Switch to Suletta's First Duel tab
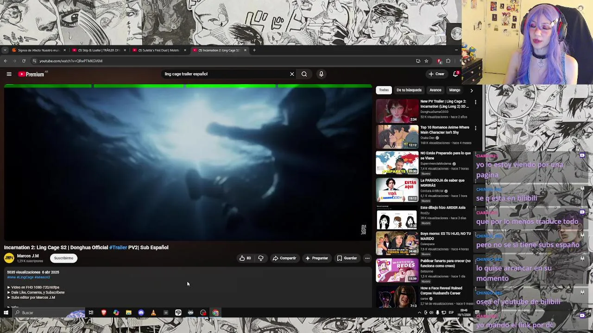Image resolution: width=593 pixels, height=333 pixels. pos(159,50)
